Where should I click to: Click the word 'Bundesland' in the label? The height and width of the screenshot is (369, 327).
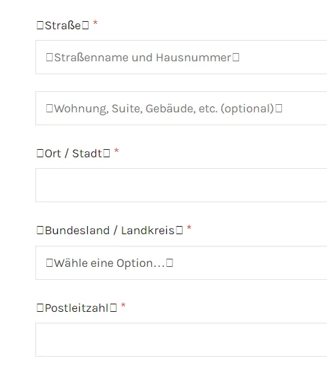point(77,230)
